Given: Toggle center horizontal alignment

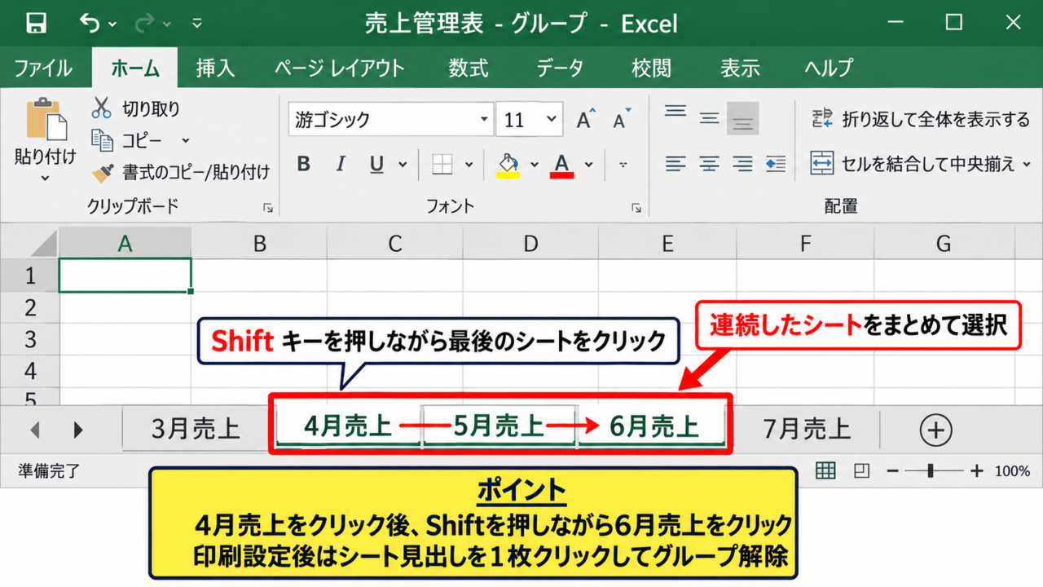Looking at the screenshot, I should pos(709,164).
